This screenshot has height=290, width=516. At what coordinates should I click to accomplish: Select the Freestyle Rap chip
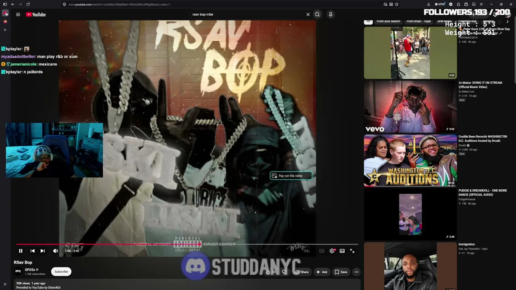[x=468, y=21]
